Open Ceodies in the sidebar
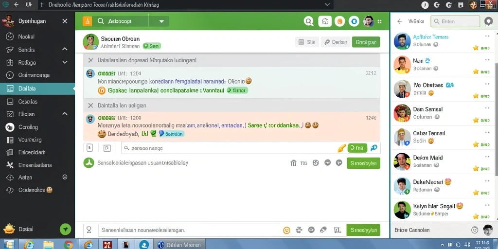Viewport: 498px width, 249px height. click(28, 102)
